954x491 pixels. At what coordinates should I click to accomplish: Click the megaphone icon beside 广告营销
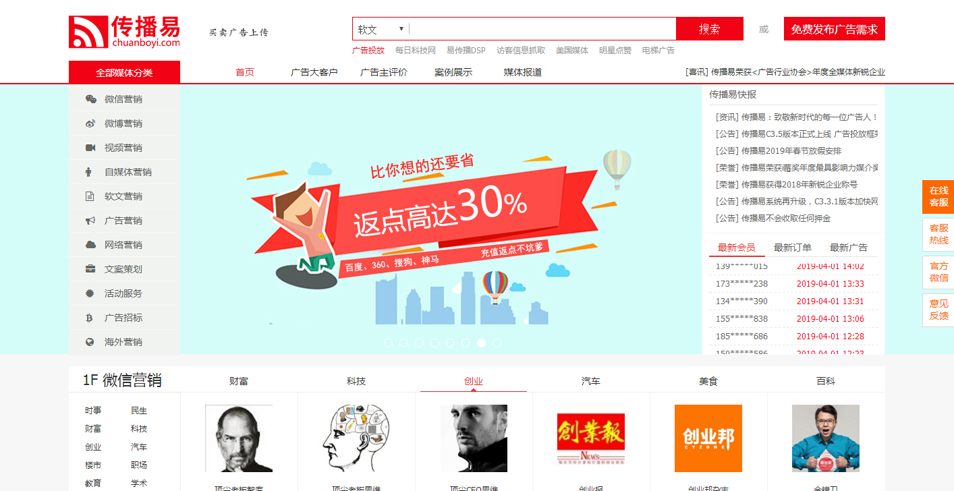point(90,221)
